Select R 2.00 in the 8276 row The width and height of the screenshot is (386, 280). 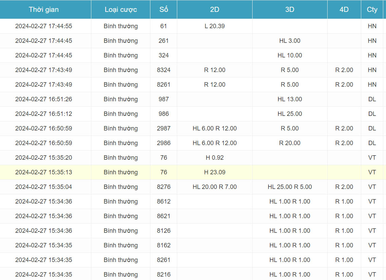344,187
